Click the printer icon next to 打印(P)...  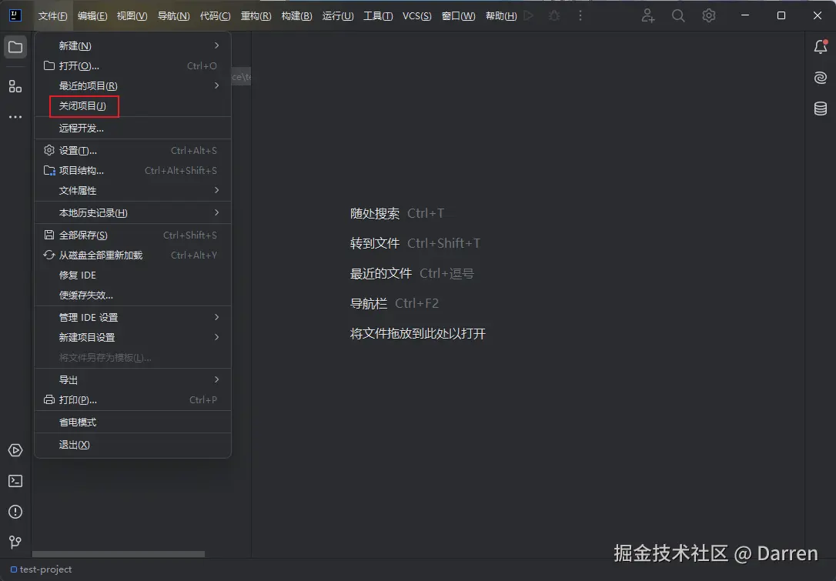tap(49, 399)
